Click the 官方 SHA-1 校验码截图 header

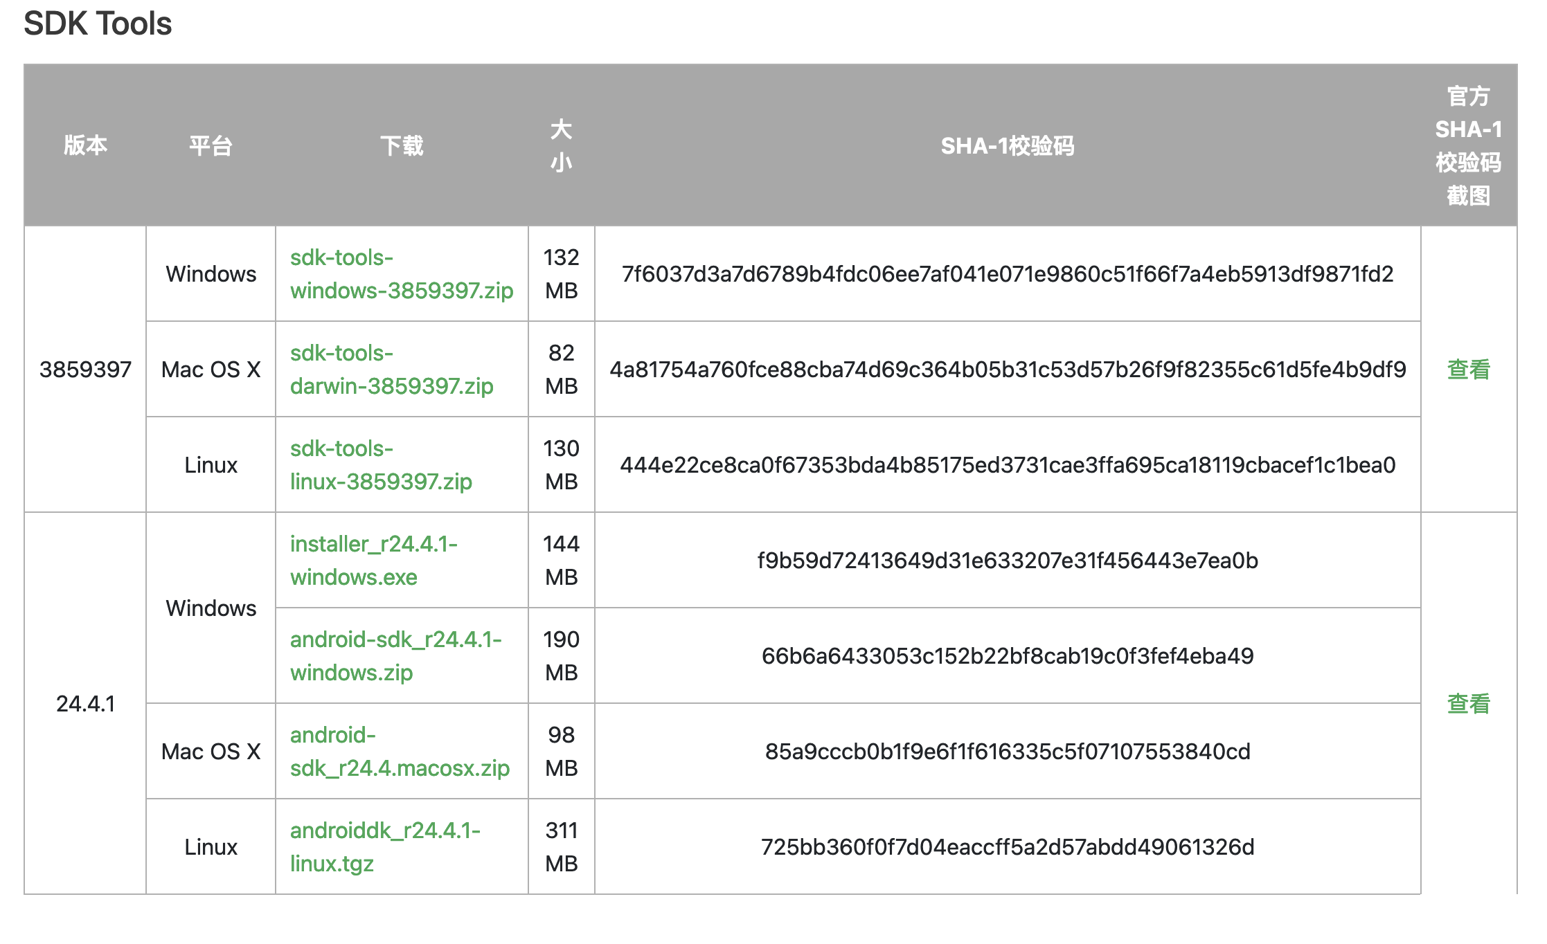[x=1468, y=145]
